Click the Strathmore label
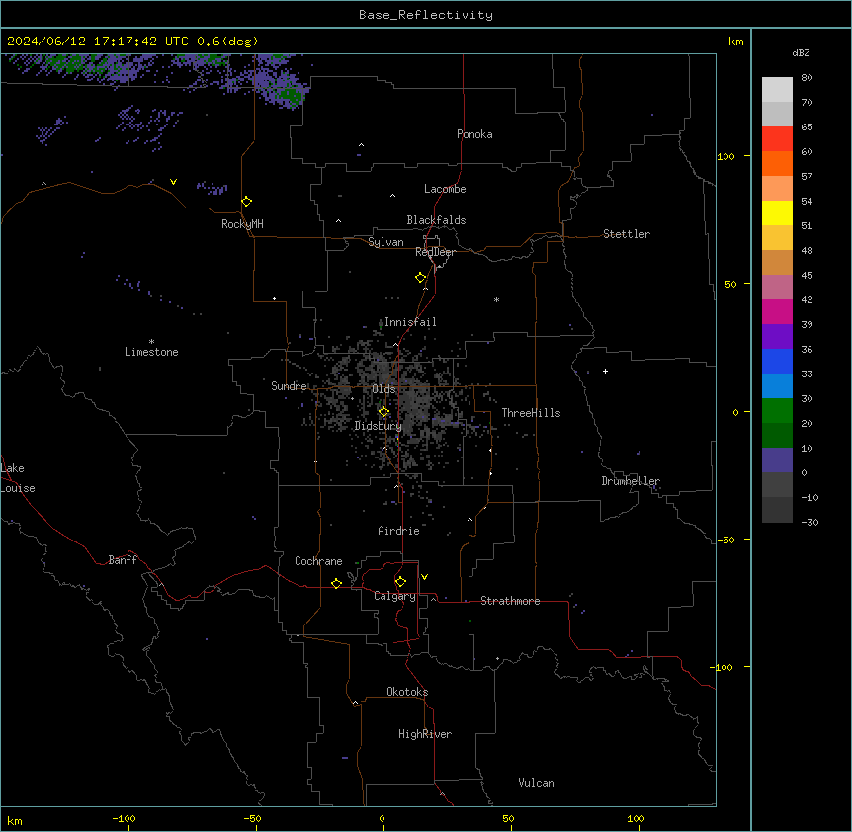 (510, 601)
